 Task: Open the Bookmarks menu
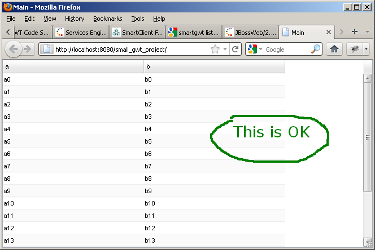point(107,19)
